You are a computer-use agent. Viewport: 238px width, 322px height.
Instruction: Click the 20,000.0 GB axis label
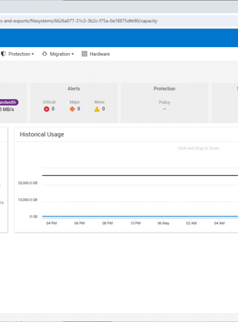[28, 183]
